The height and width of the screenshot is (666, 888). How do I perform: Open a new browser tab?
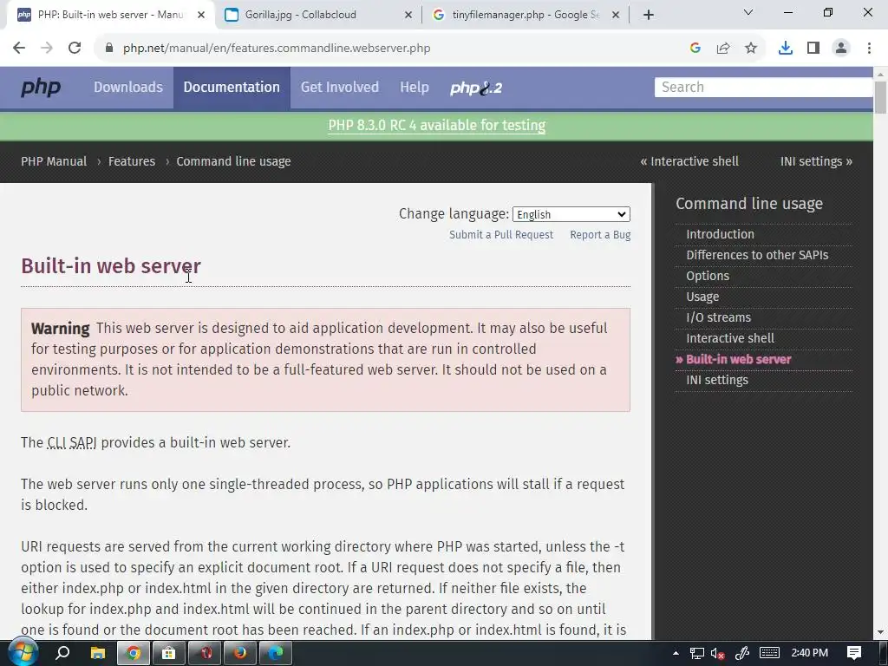pyautogui.click(x=649, y=16)
